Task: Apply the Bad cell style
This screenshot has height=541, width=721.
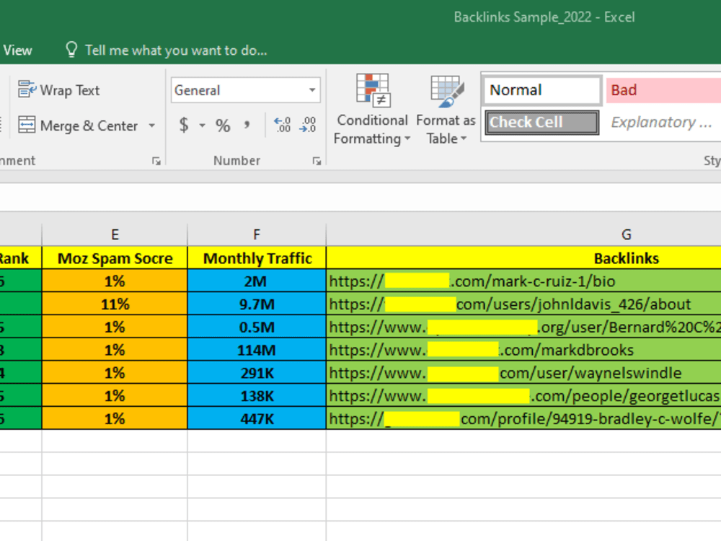Action: point(663,90)
